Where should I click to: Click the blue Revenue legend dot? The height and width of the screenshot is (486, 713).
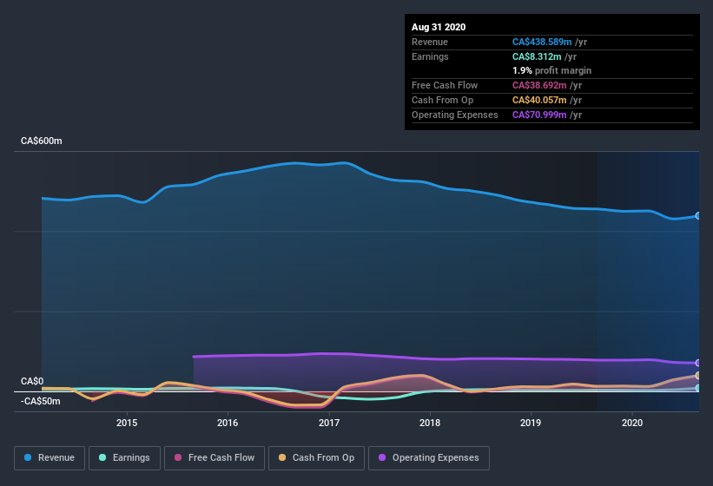tap(29, 457)
